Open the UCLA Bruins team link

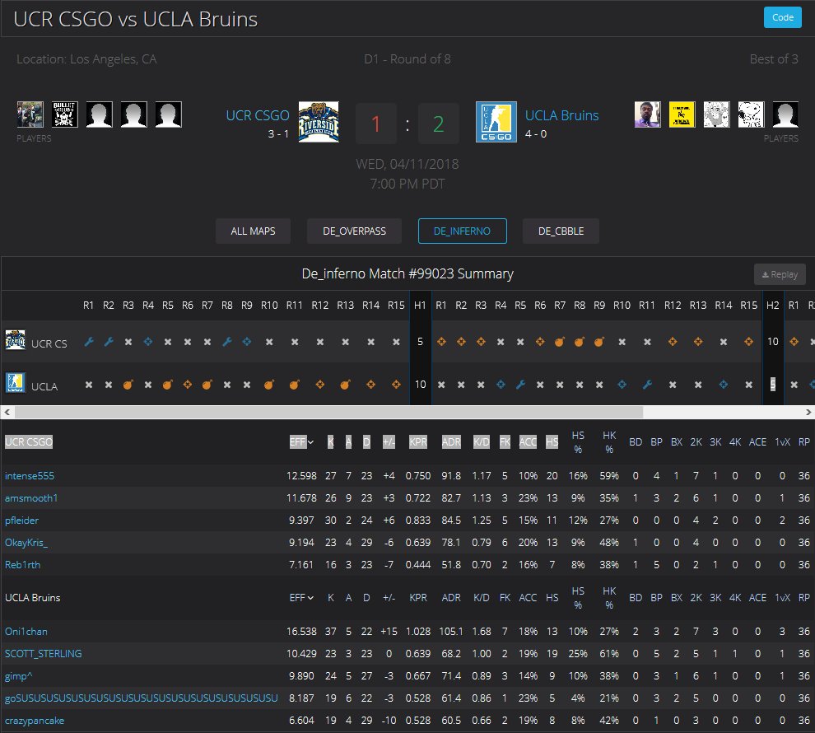click(x=562, y=115)
